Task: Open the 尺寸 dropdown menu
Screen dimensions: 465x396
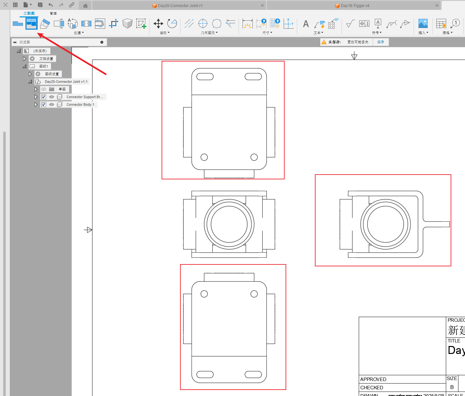Action: tap(267, 33)
